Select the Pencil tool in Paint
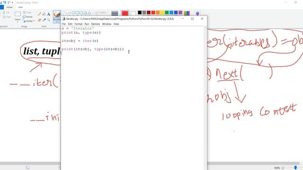The image size is (303, 170). point(39,14)
